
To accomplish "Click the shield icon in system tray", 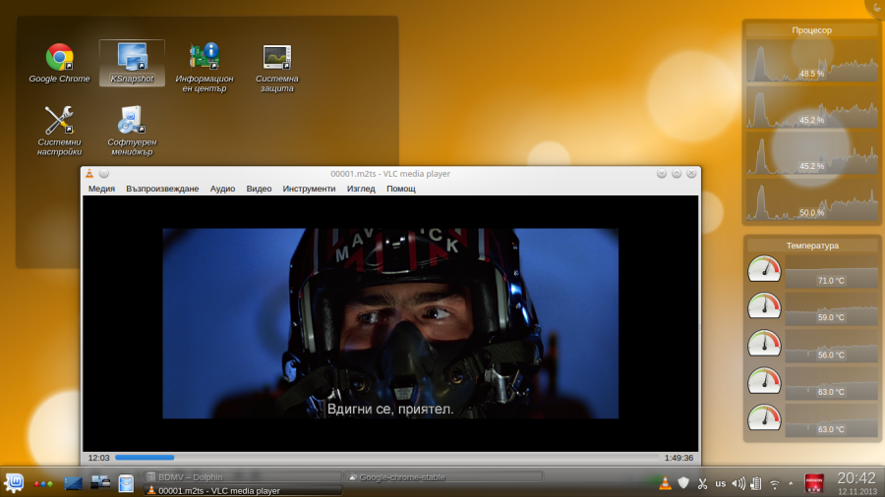I will pyautogui.click(x=683, y=483).
